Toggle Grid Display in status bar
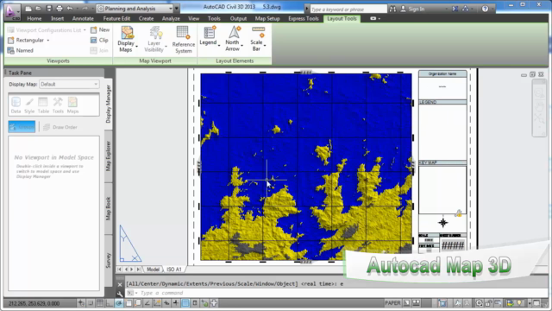This screenshot has height=311, width=552. [100, 303]
